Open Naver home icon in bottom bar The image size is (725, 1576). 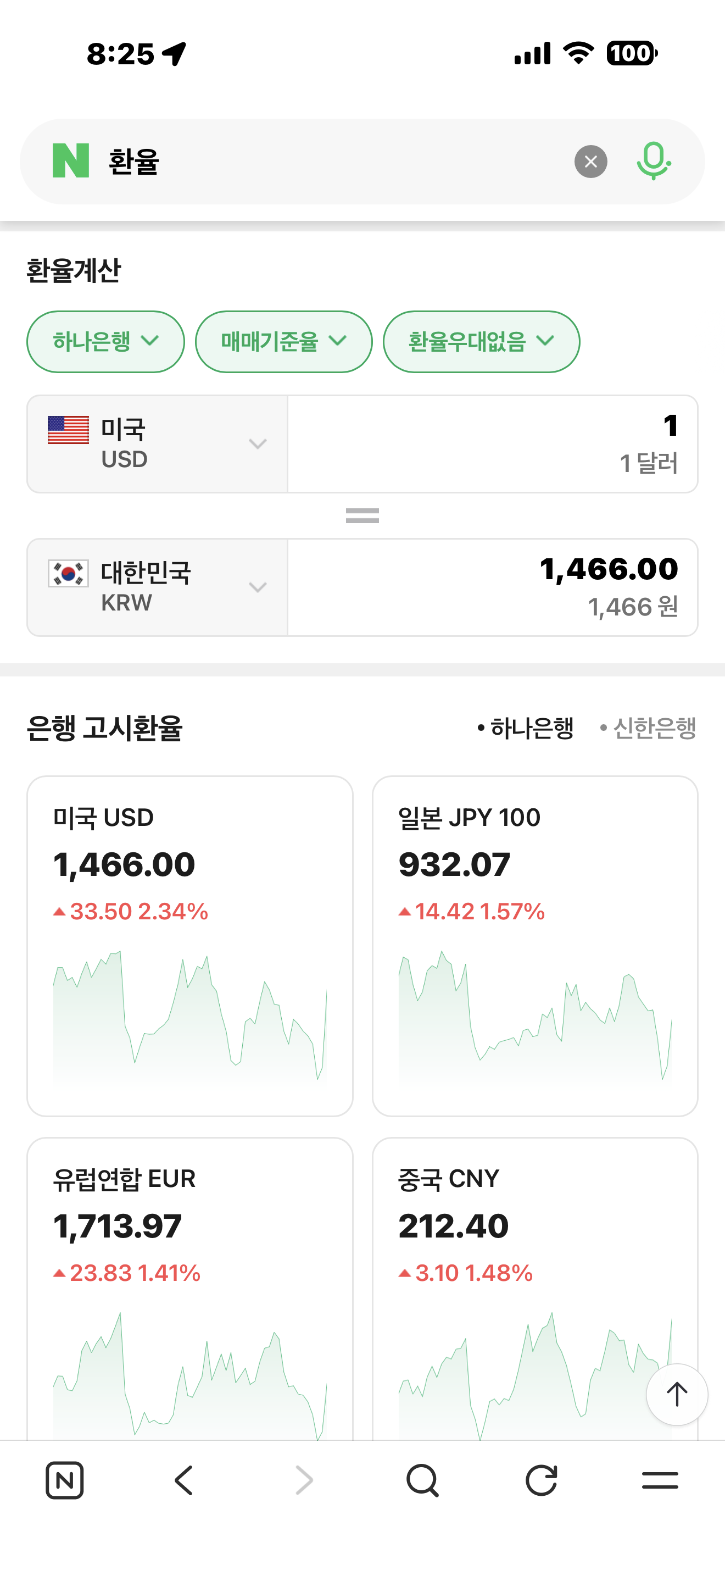click(65, 1480)
